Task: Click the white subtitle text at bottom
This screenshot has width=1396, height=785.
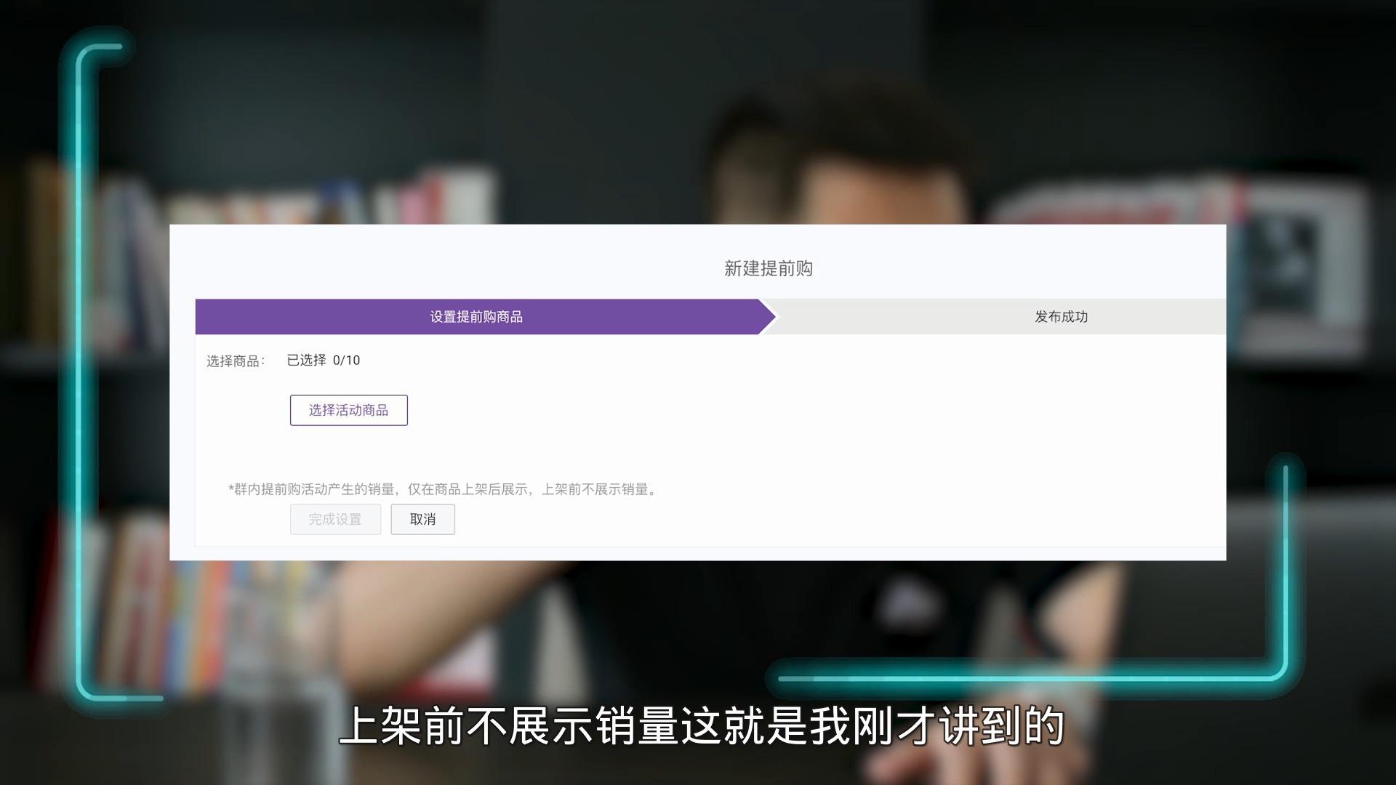Action: click(x=702, y=725)
